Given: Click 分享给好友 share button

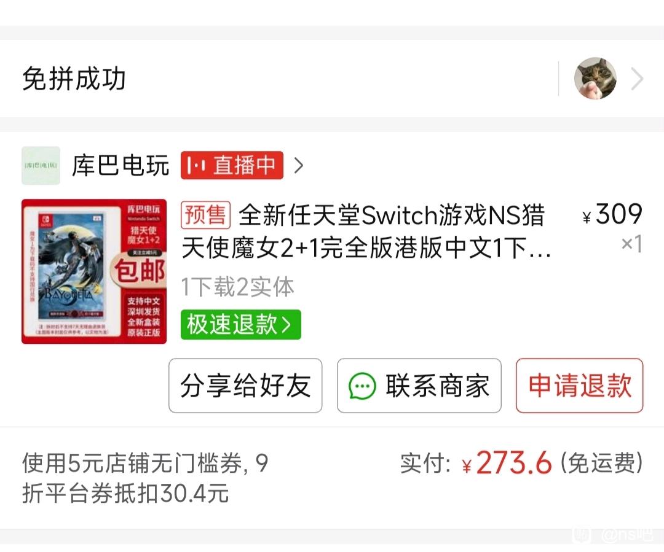Looking at the screenshot, I should (245, 386).
